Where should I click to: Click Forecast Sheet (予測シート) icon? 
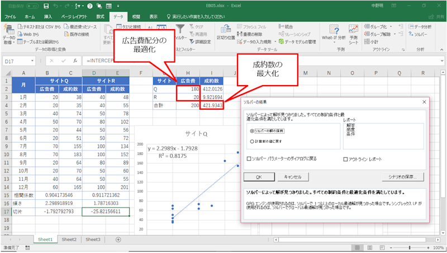point(353,29)
